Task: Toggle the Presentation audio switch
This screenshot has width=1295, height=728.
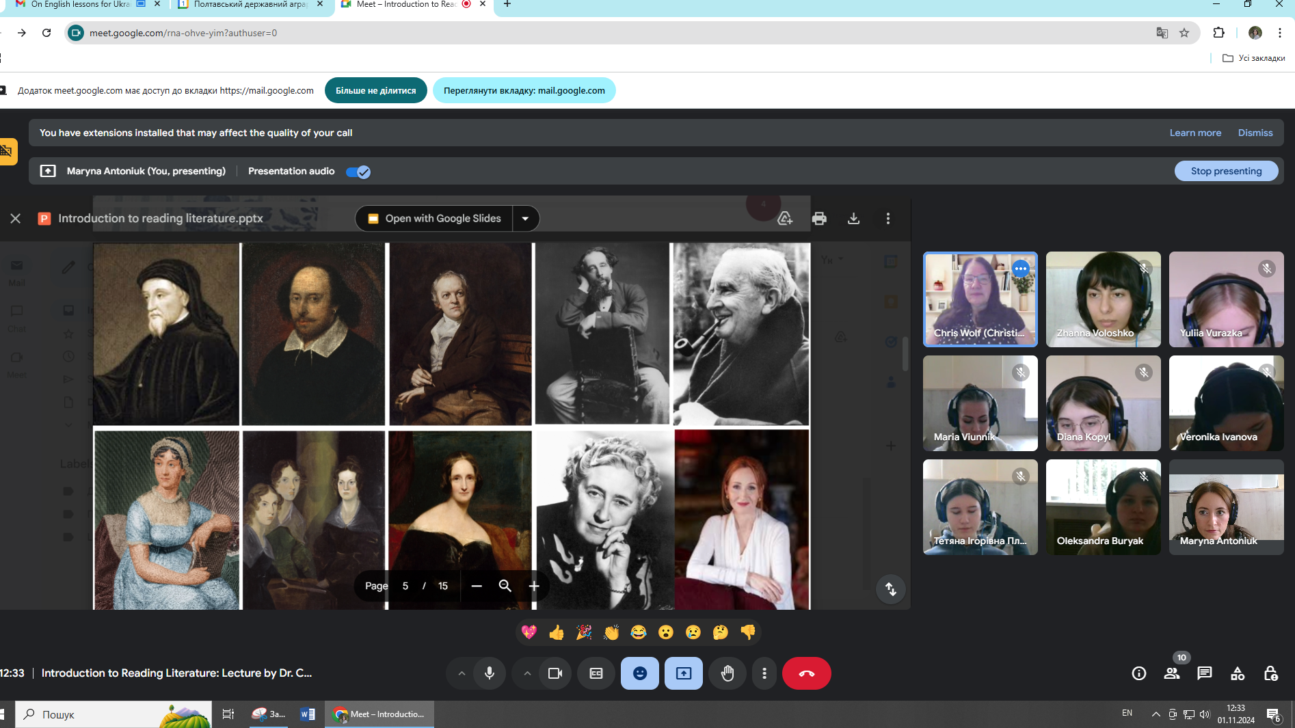Action: 358,172
